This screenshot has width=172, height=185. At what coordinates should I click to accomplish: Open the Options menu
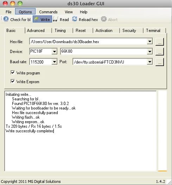coord(25,12)
